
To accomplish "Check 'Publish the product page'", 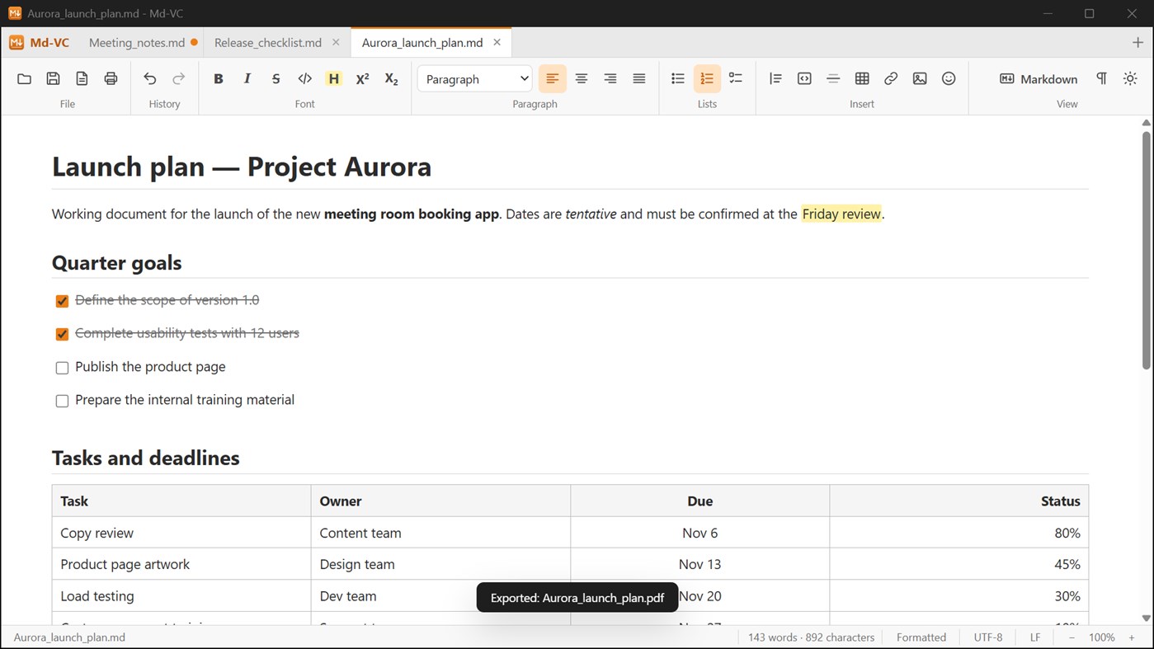I will 62,368.
